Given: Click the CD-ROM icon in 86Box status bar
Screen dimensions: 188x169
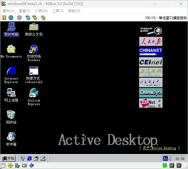Looking at the screenshot, I should [10, 165].
